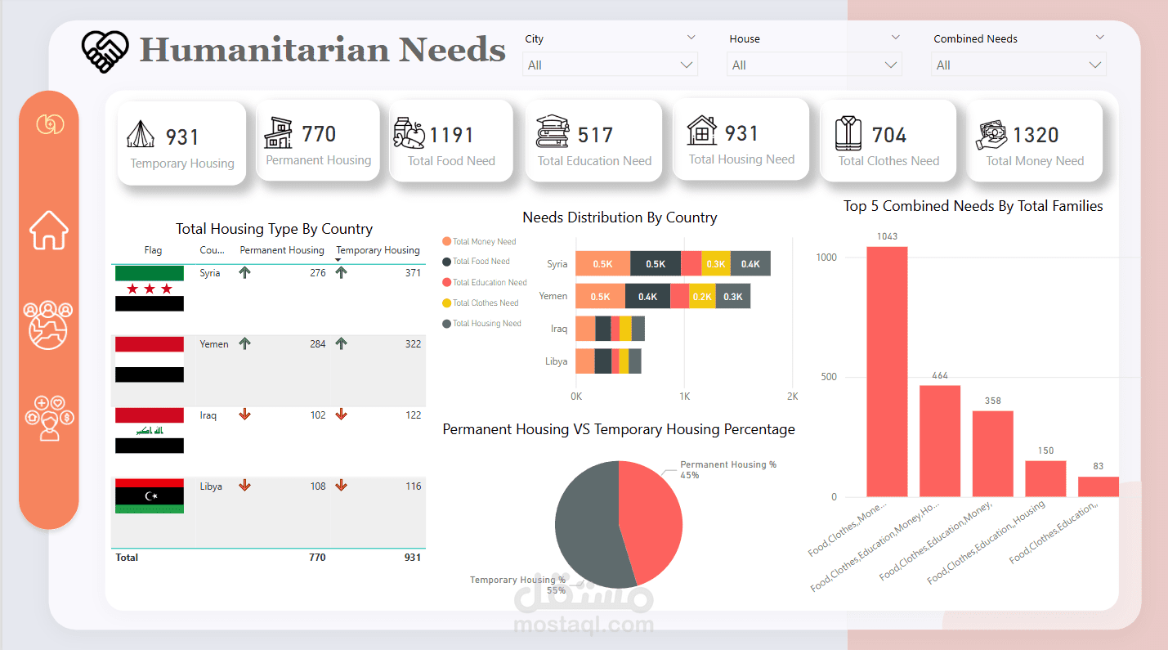Click green up arrow beside Syria 276
This screenshot has height=650, width=1168.
click(244, 273)
